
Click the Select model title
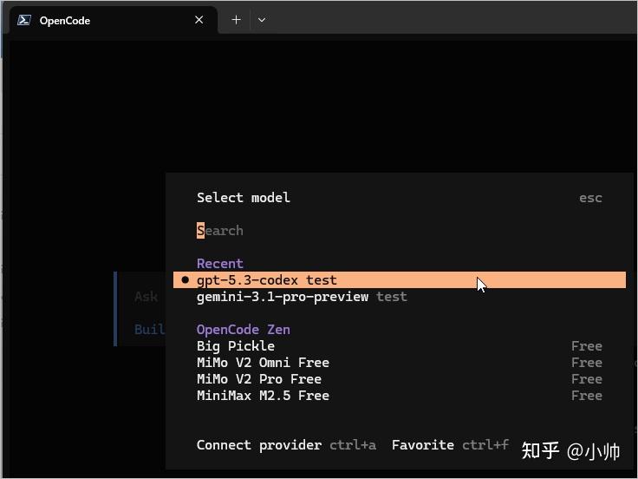(x=244, y=198)
